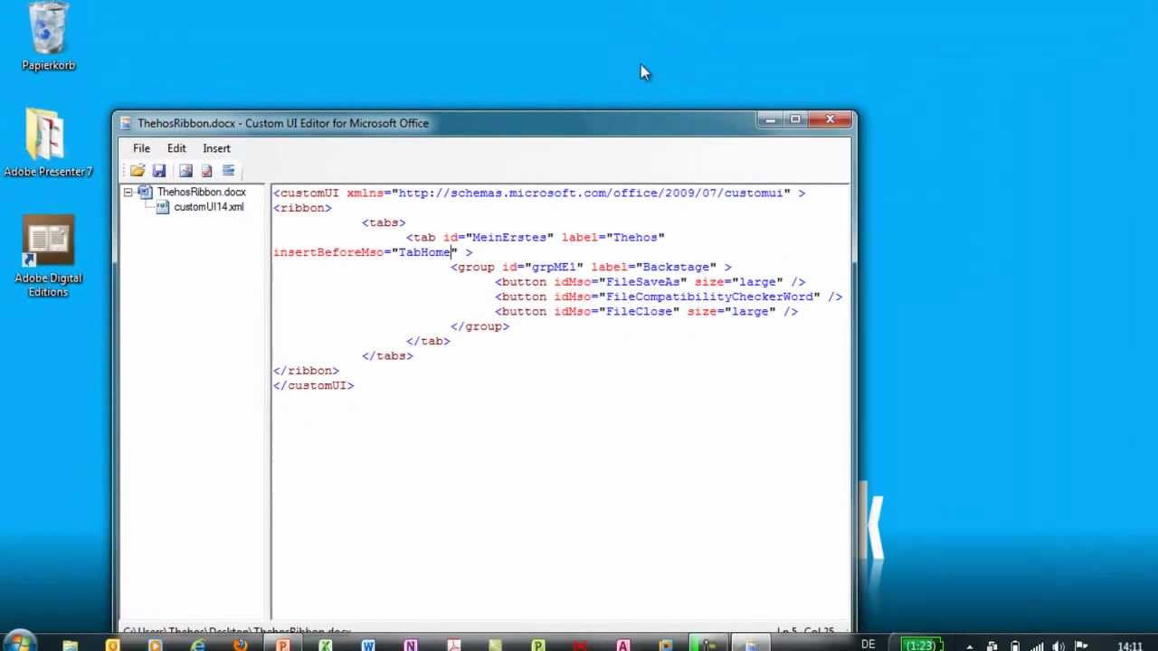Minimize the Custom UI Editor window

click(x=770, y=119)
